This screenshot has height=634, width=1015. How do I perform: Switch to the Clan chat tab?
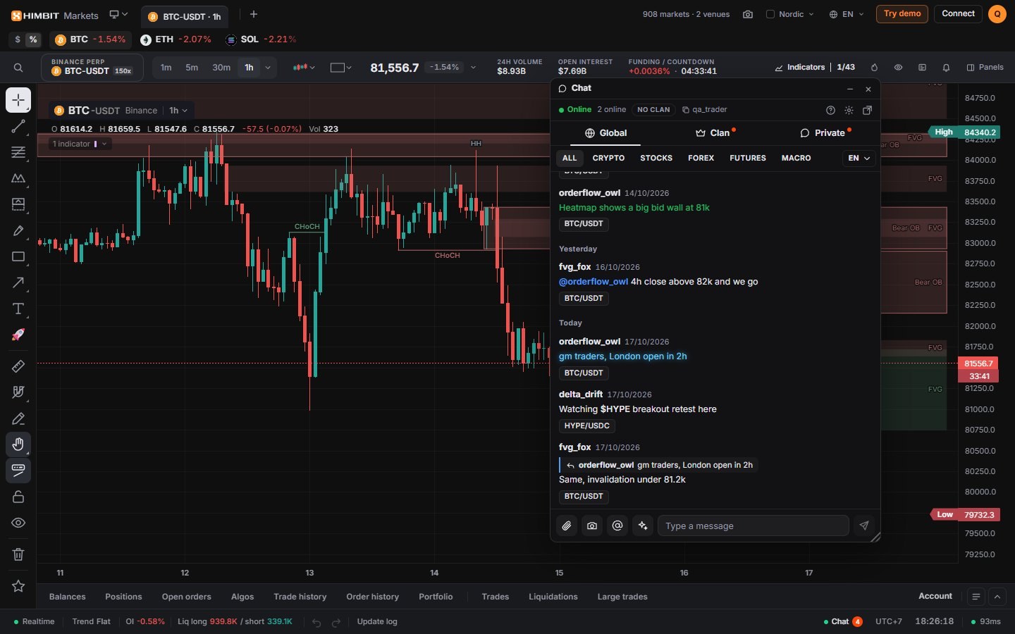pyautogui.click(x=715, y=133)
